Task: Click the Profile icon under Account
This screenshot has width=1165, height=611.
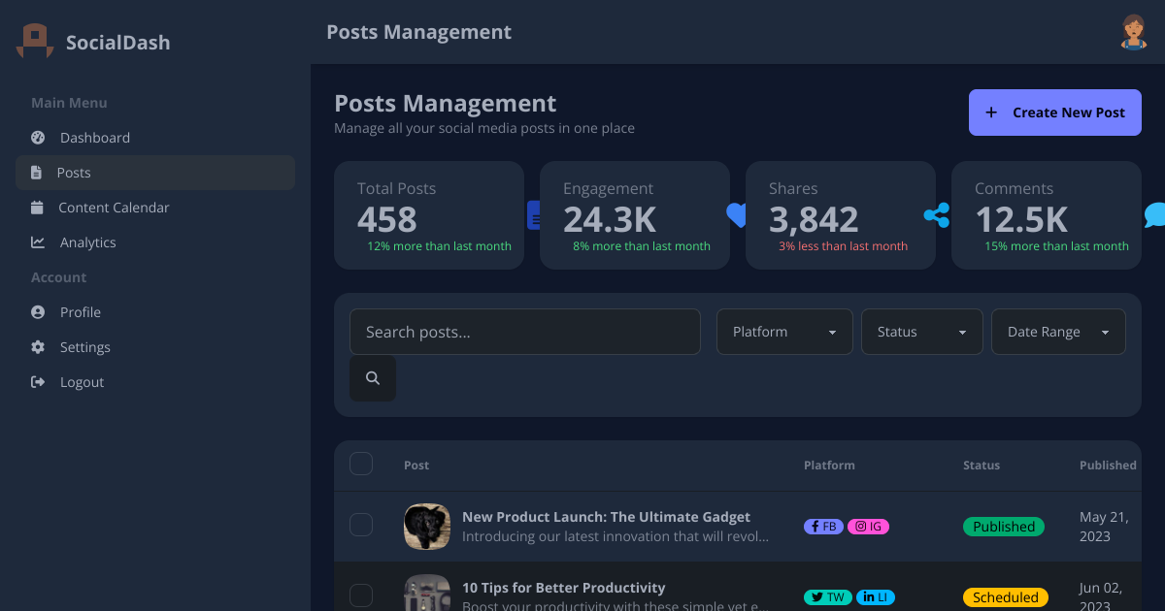Action: (38, 311)
